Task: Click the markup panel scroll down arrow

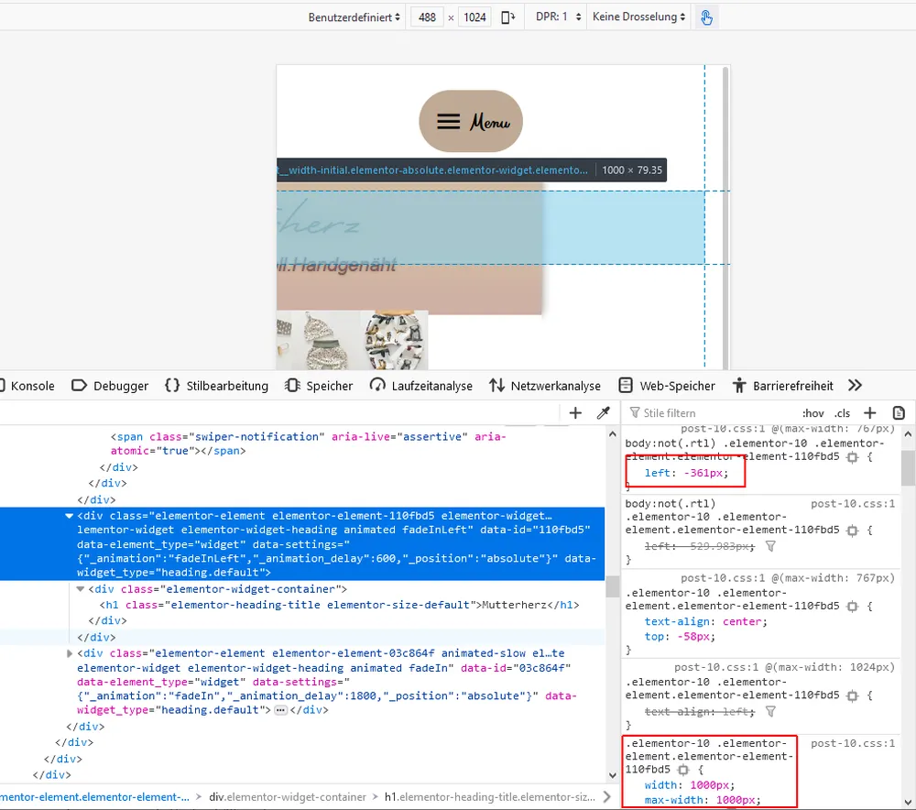Action: (612, 775)
